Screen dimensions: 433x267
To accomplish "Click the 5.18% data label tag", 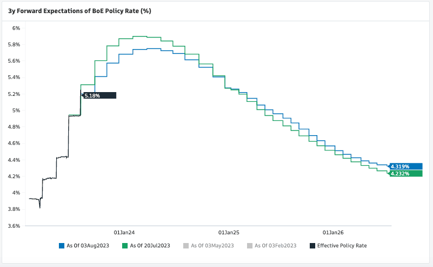I will tap(99, 95).
